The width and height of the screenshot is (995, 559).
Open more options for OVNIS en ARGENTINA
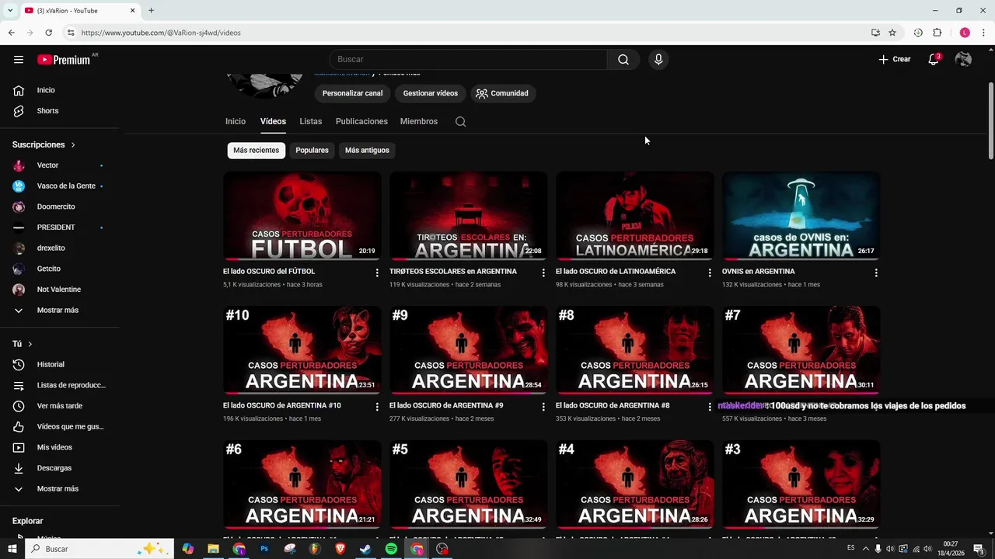pos(876,273)
